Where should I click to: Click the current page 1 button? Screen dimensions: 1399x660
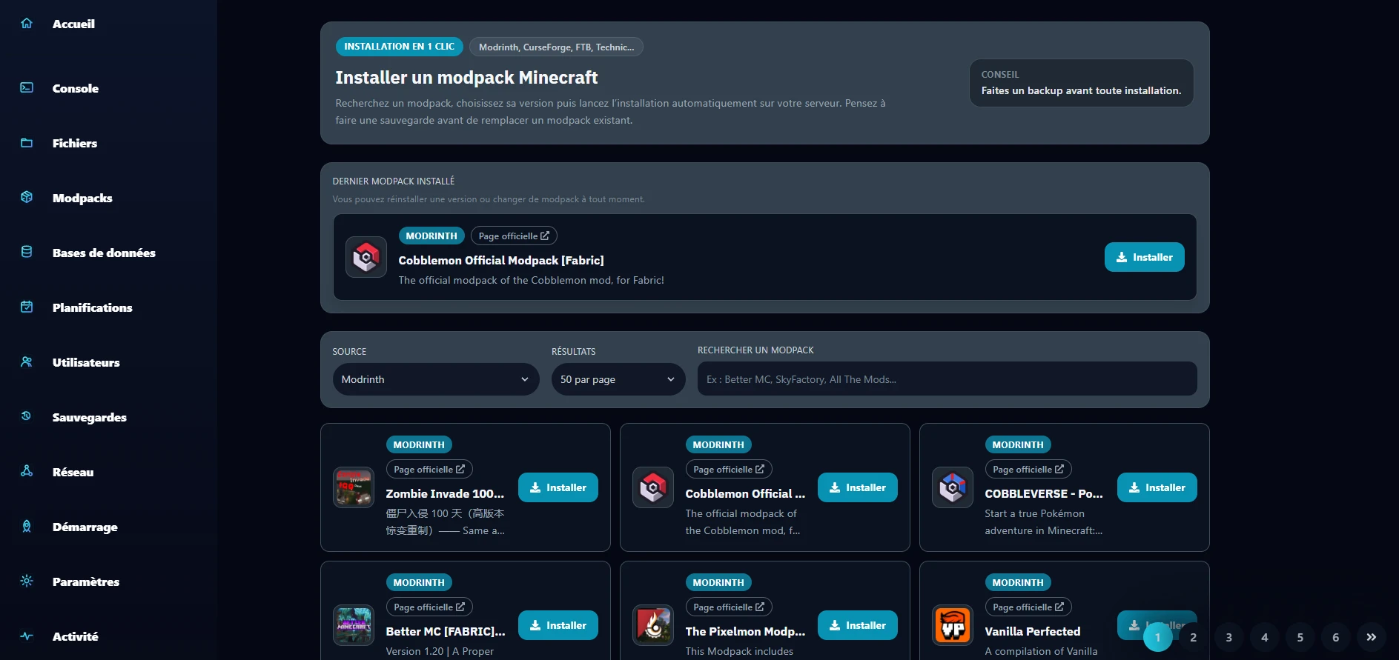click(x=1157, y=637)
